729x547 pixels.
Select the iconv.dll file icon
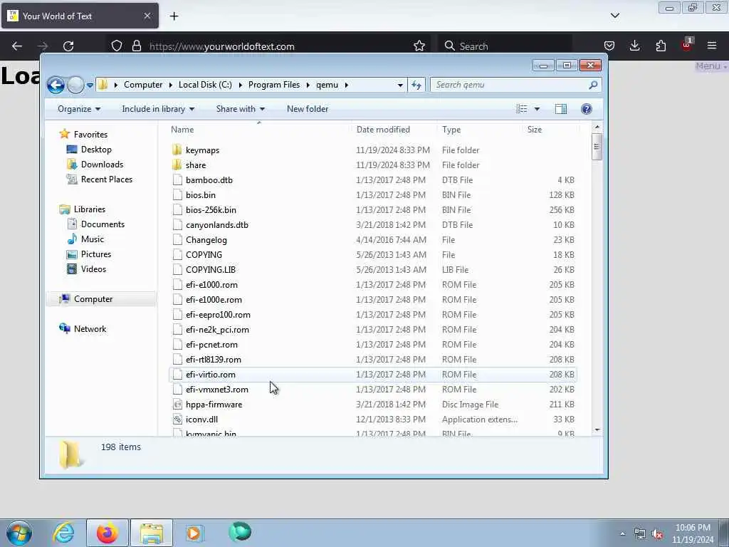177,419
